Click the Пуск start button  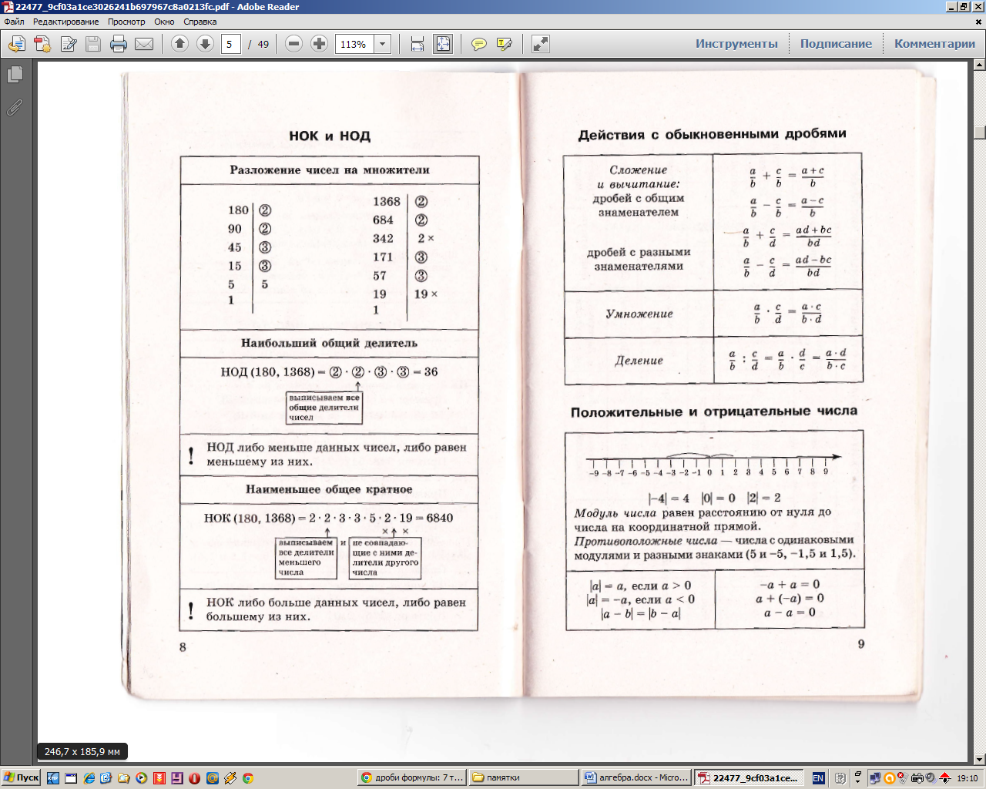point(21,777)
